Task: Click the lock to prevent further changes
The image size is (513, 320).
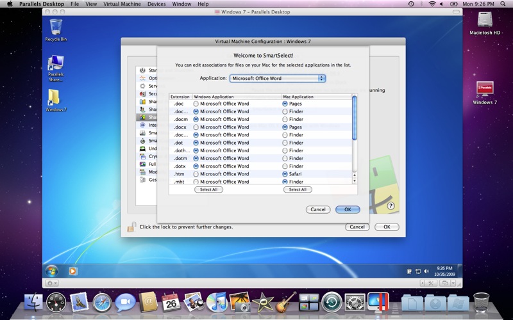Action: pyautogui.click(x=131, y=227)
